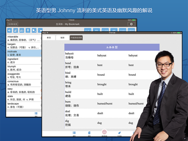Viewport: 188px width, 141px height.
Task: Click past tense 'dealt' in second column
Action: [100, 113]
